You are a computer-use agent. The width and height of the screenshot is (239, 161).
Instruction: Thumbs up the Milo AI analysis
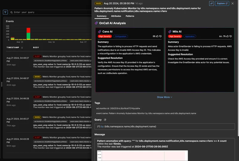click(x=228, y=36)
